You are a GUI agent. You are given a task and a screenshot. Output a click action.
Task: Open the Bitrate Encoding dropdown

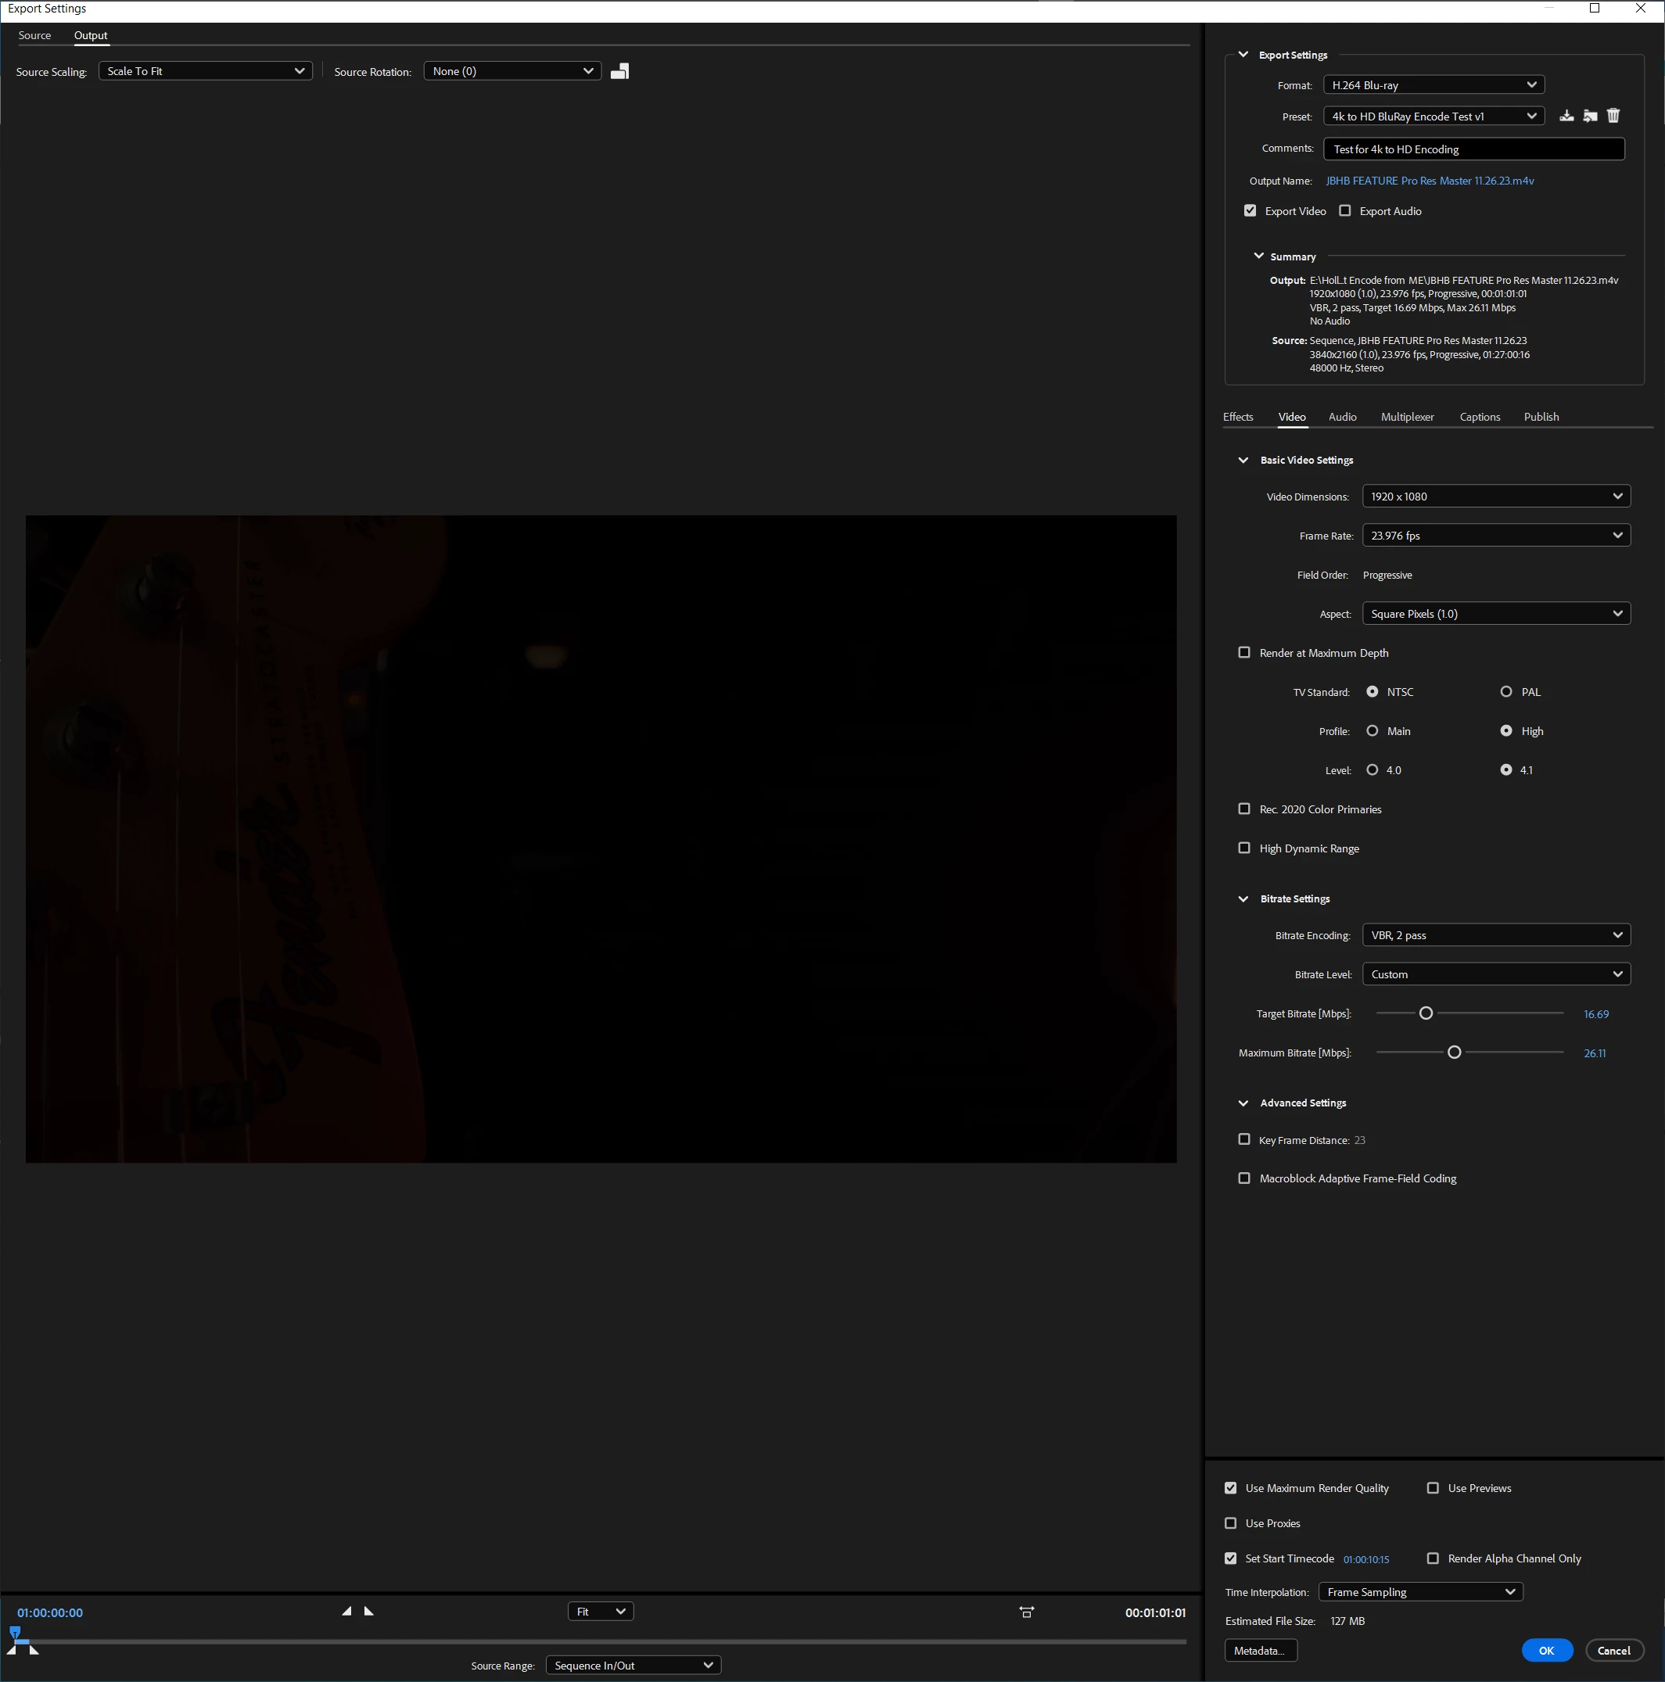[x=1495, y=935]
